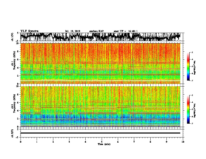
Task: Select the ch.1 colorbar log(PSD) unit label
Action: pyautogui.click(x=195, y=68)
